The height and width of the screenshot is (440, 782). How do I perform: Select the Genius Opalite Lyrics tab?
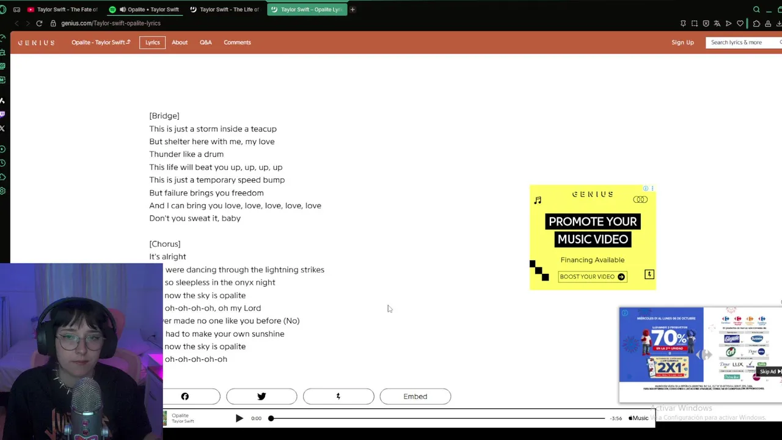[307, 9]
